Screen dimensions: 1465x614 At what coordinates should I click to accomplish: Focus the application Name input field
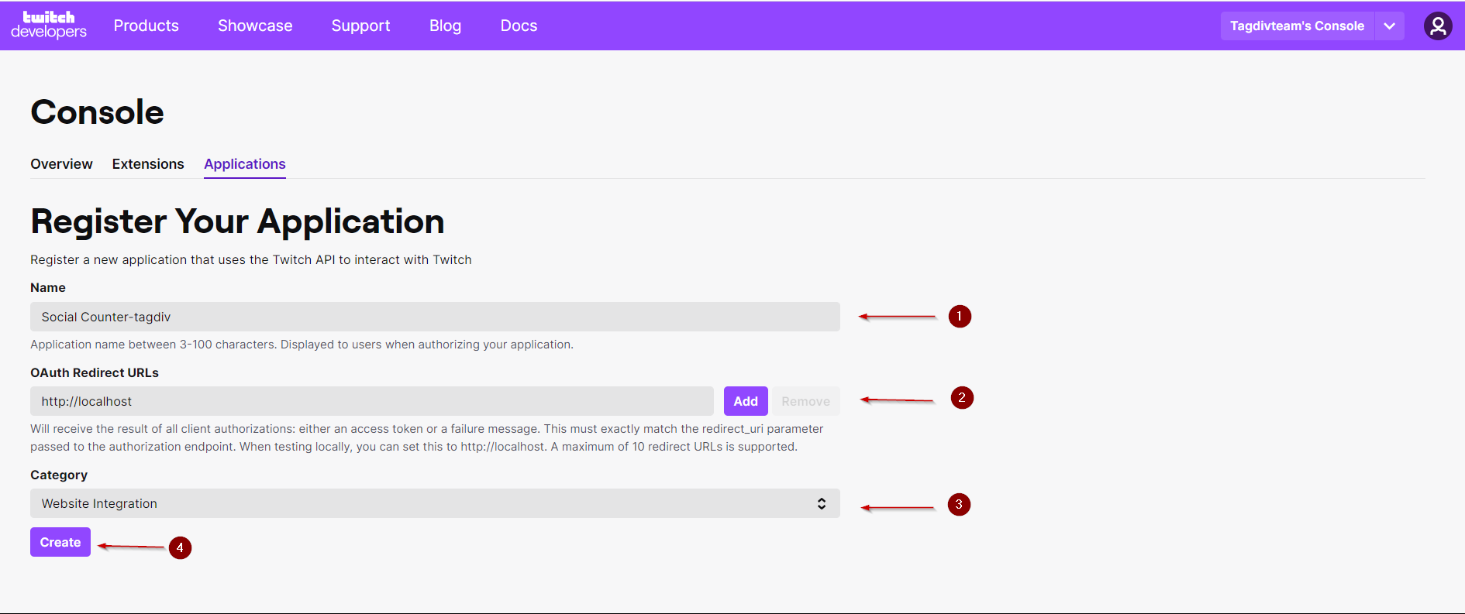click(x=435, y=317)
